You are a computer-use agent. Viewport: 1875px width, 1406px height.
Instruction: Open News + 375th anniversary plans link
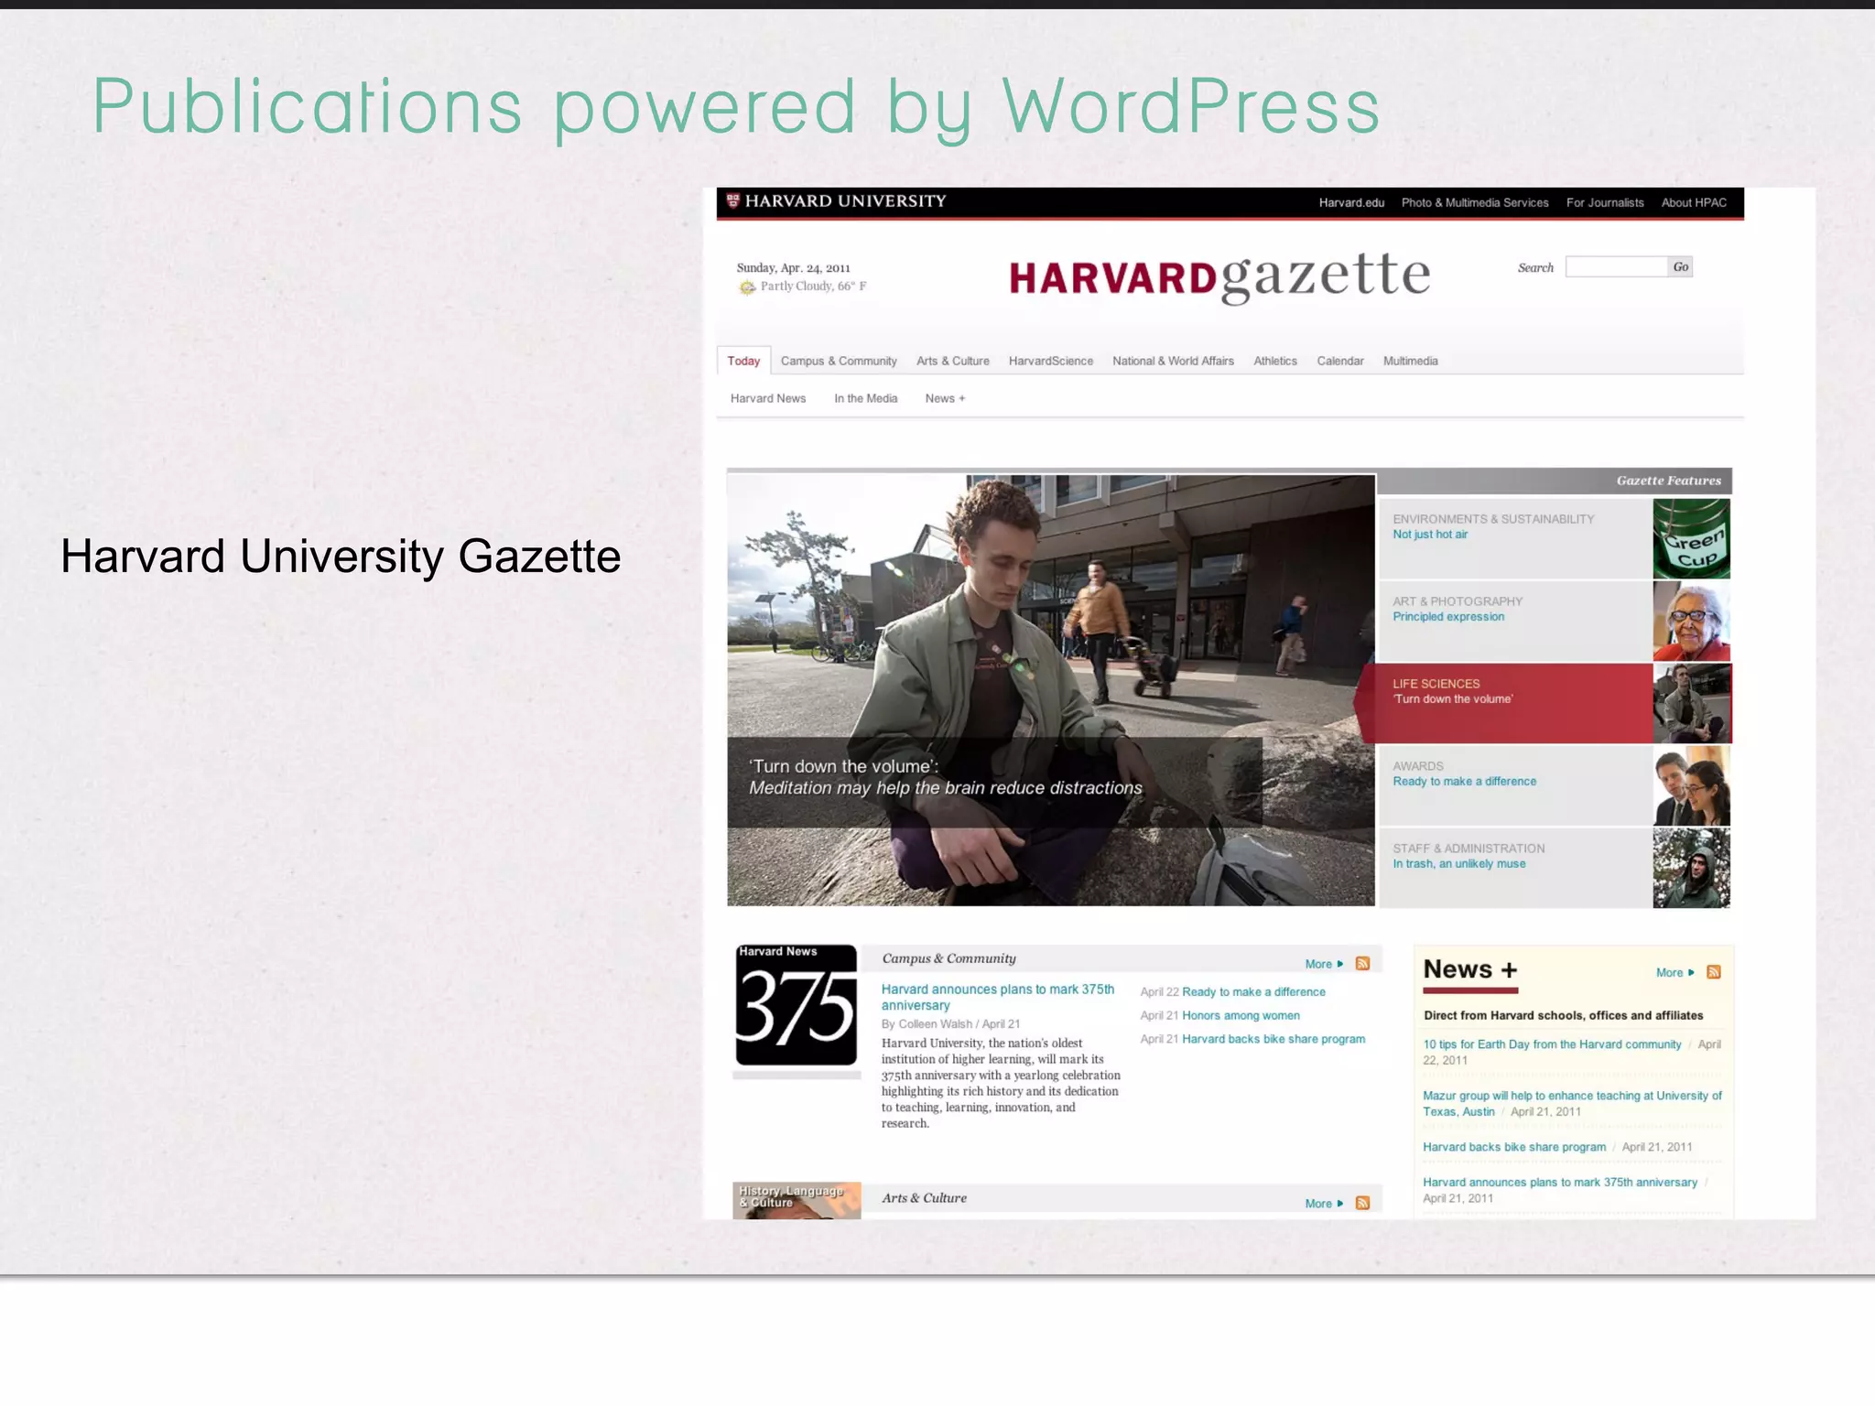pos(1560,1183)
